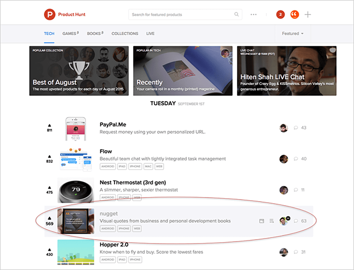Open the three-dot more menu
The height and width of the screenshot is (270, 354).
pyautogui.click(x=253, y=14)
